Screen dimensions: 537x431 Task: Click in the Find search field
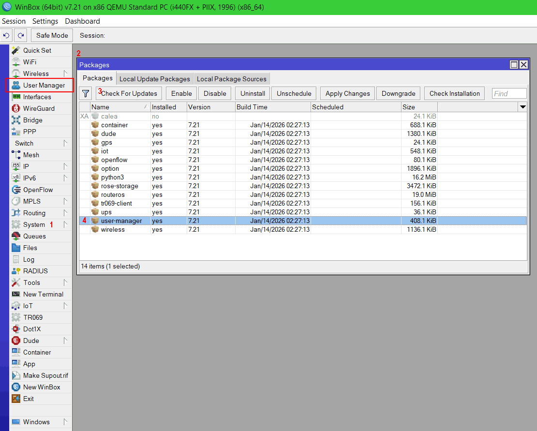[509, 94]
